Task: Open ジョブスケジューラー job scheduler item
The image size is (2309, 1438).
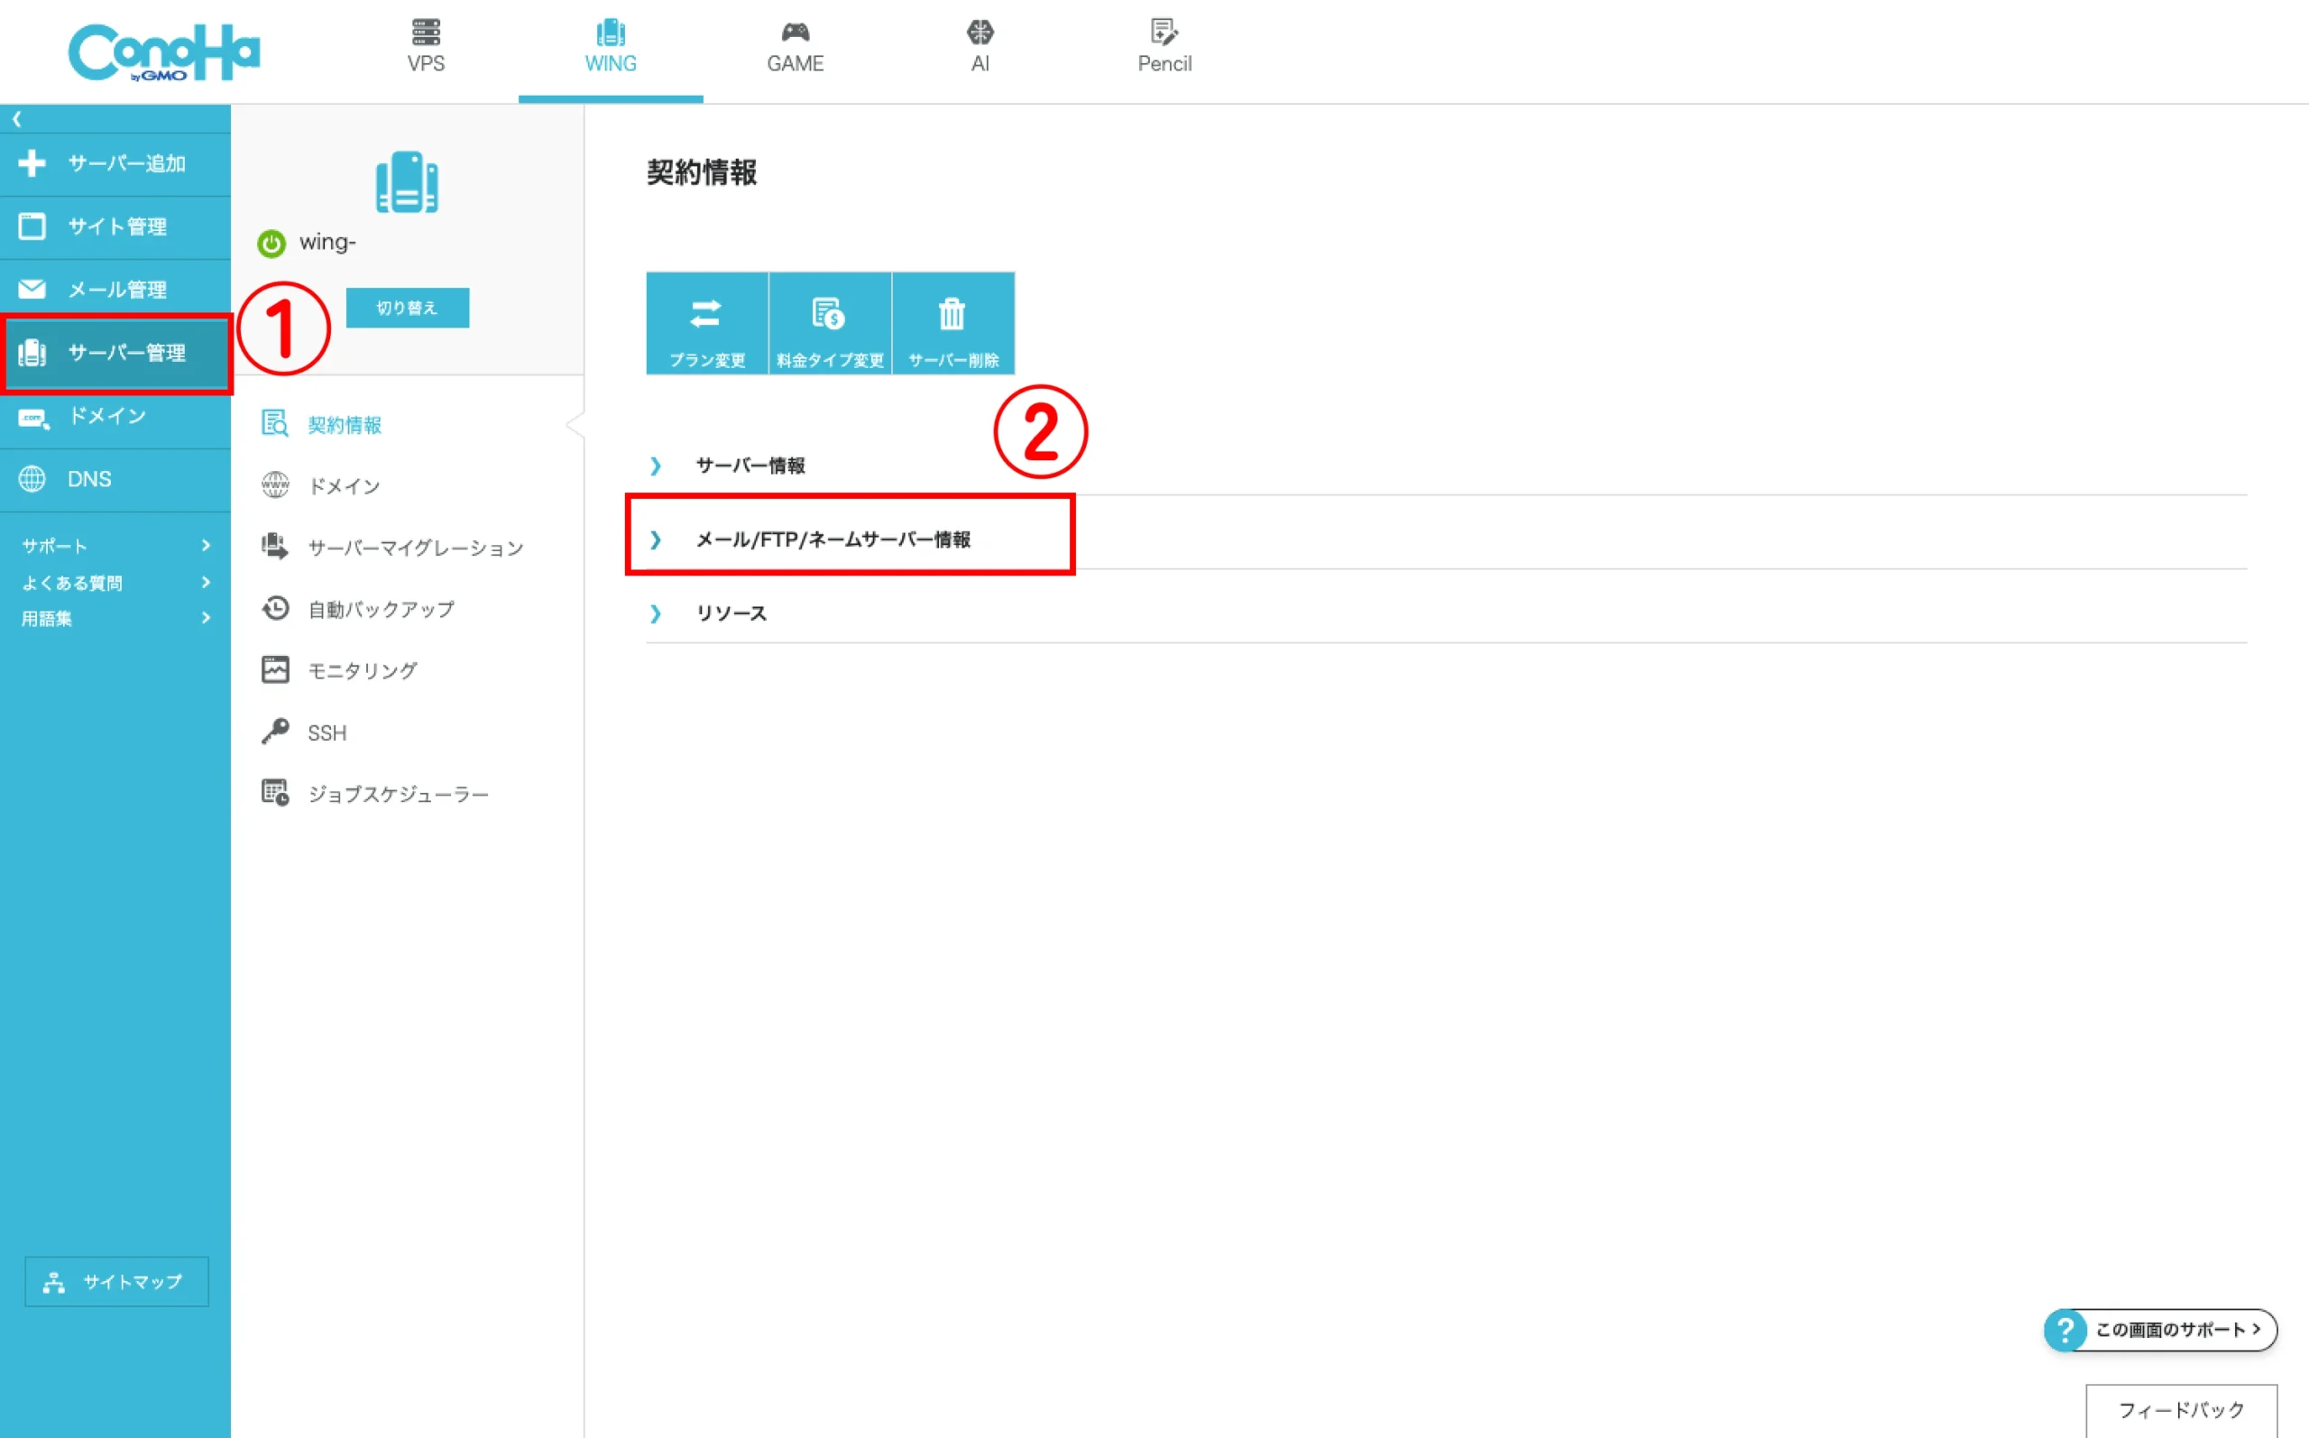Action: 396,794
